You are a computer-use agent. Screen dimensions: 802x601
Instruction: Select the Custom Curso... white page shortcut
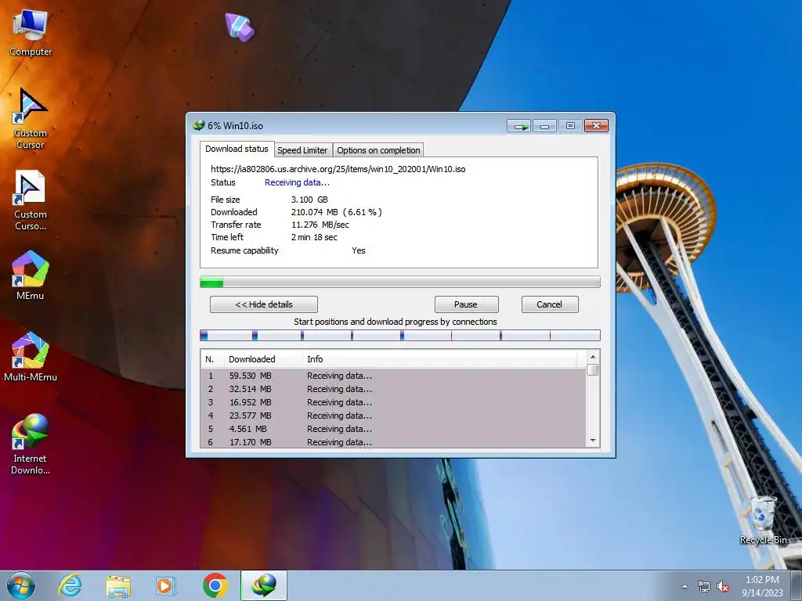click(x=31, y=200)
